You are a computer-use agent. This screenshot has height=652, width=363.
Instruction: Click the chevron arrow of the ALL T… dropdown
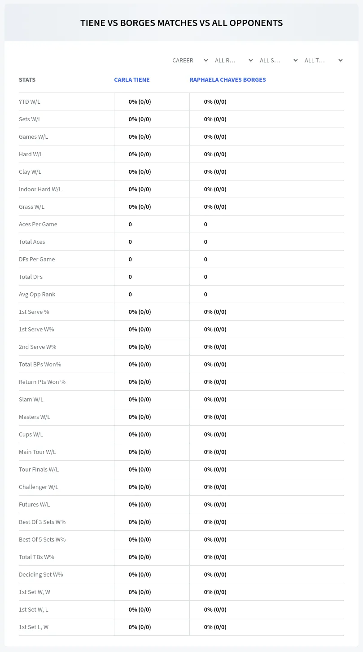click(x=341, y=60)
